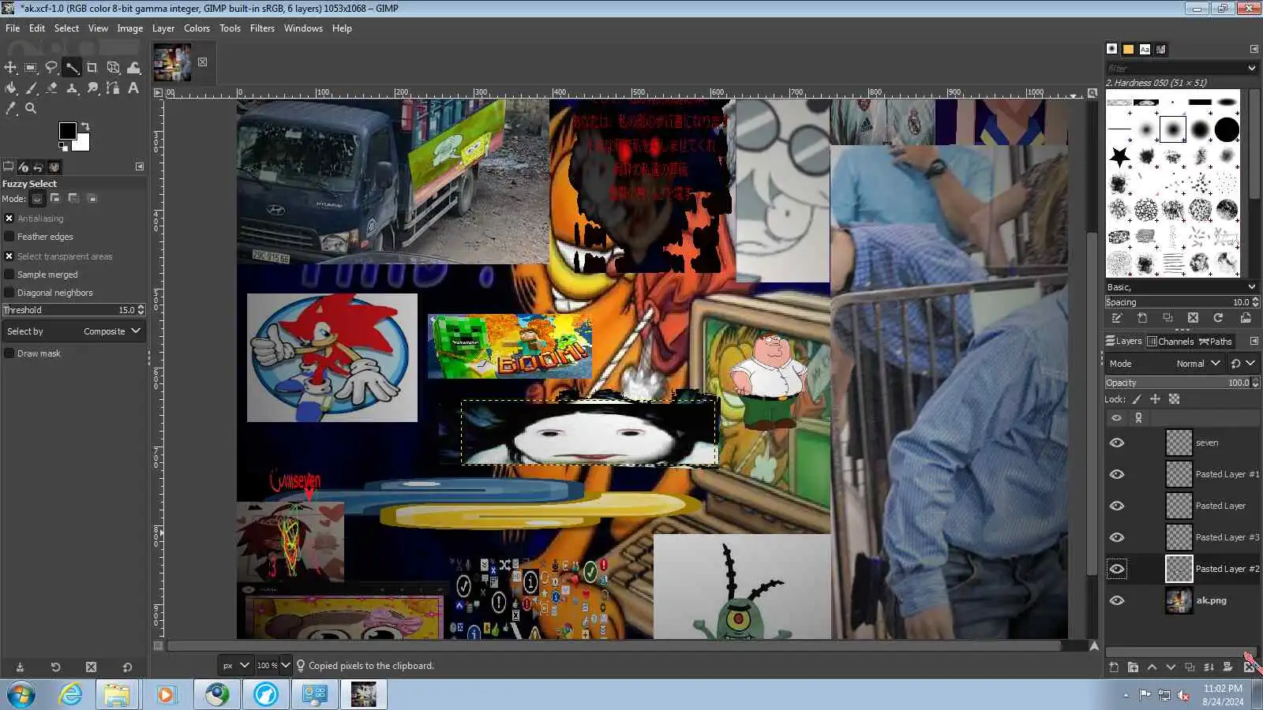
Task: Open the Filters menu
Action: tap(262, 28)
